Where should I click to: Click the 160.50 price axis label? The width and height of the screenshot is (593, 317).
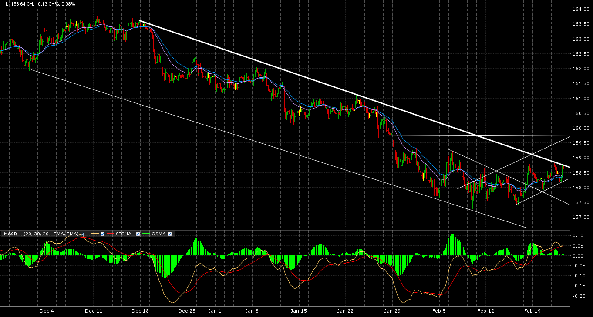click(x=581, y=113)
